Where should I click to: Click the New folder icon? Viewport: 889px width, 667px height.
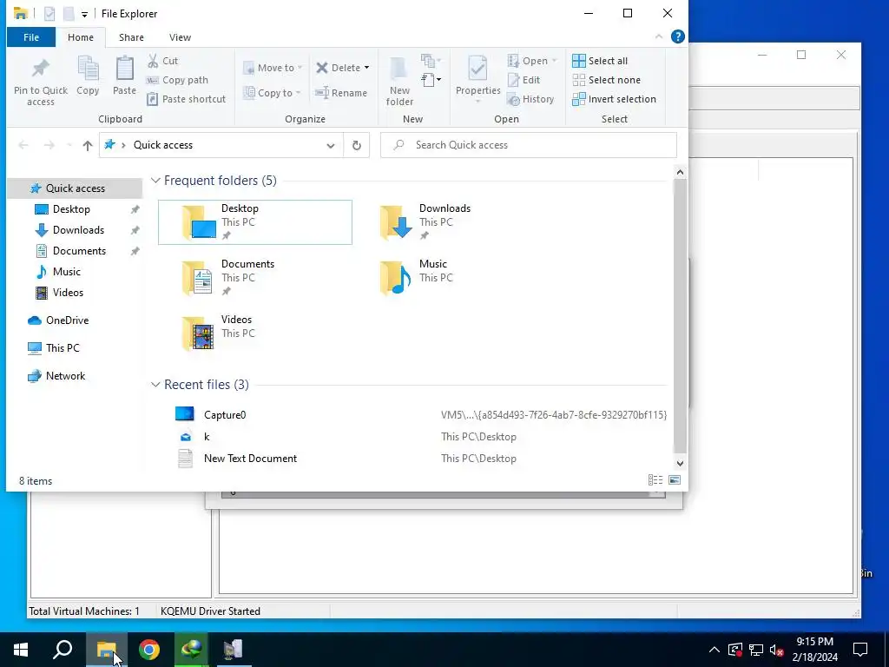click(x=399, y=81)
